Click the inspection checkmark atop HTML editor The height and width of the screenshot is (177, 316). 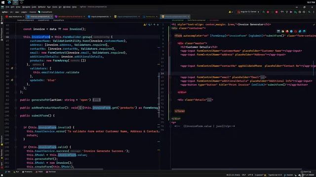(x=314, y=25)
